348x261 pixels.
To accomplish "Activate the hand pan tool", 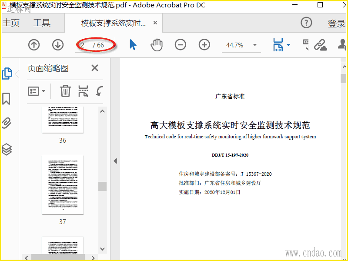I will pyautogui.click(x=157, y=45).
